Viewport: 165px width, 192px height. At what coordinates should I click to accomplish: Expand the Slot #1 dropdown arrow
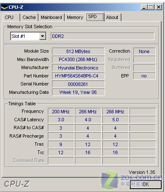click(x=42, y=36)
